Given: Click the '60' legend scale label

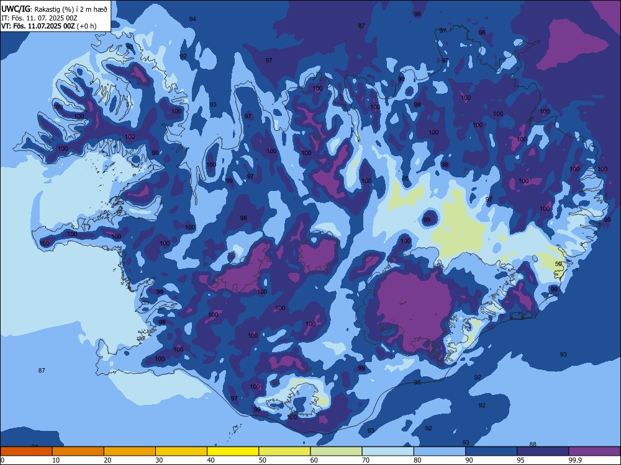Looking at the screenshot, I should (314, 460).
